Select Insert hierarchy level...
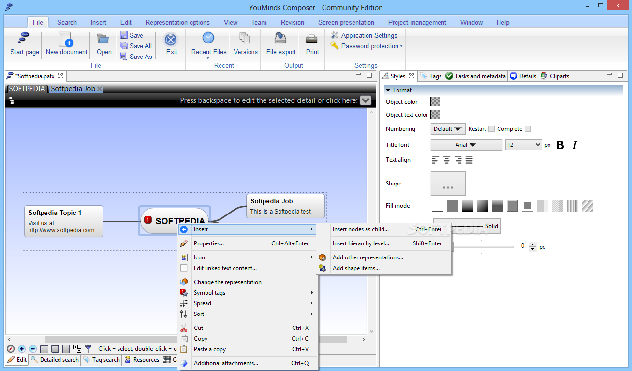Screen dimensions: 632x371 coord(384,243)
